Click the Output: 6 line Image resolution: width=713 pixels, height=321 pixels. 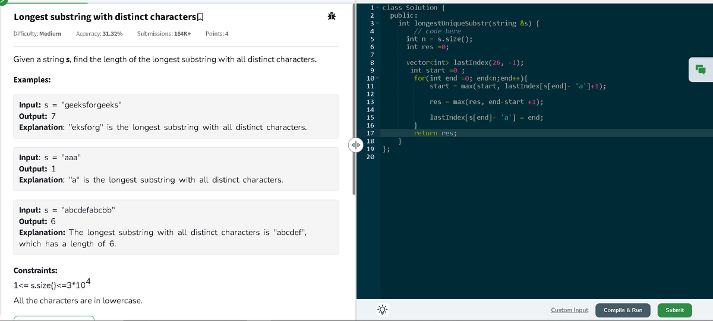click(x=37, y=221)
